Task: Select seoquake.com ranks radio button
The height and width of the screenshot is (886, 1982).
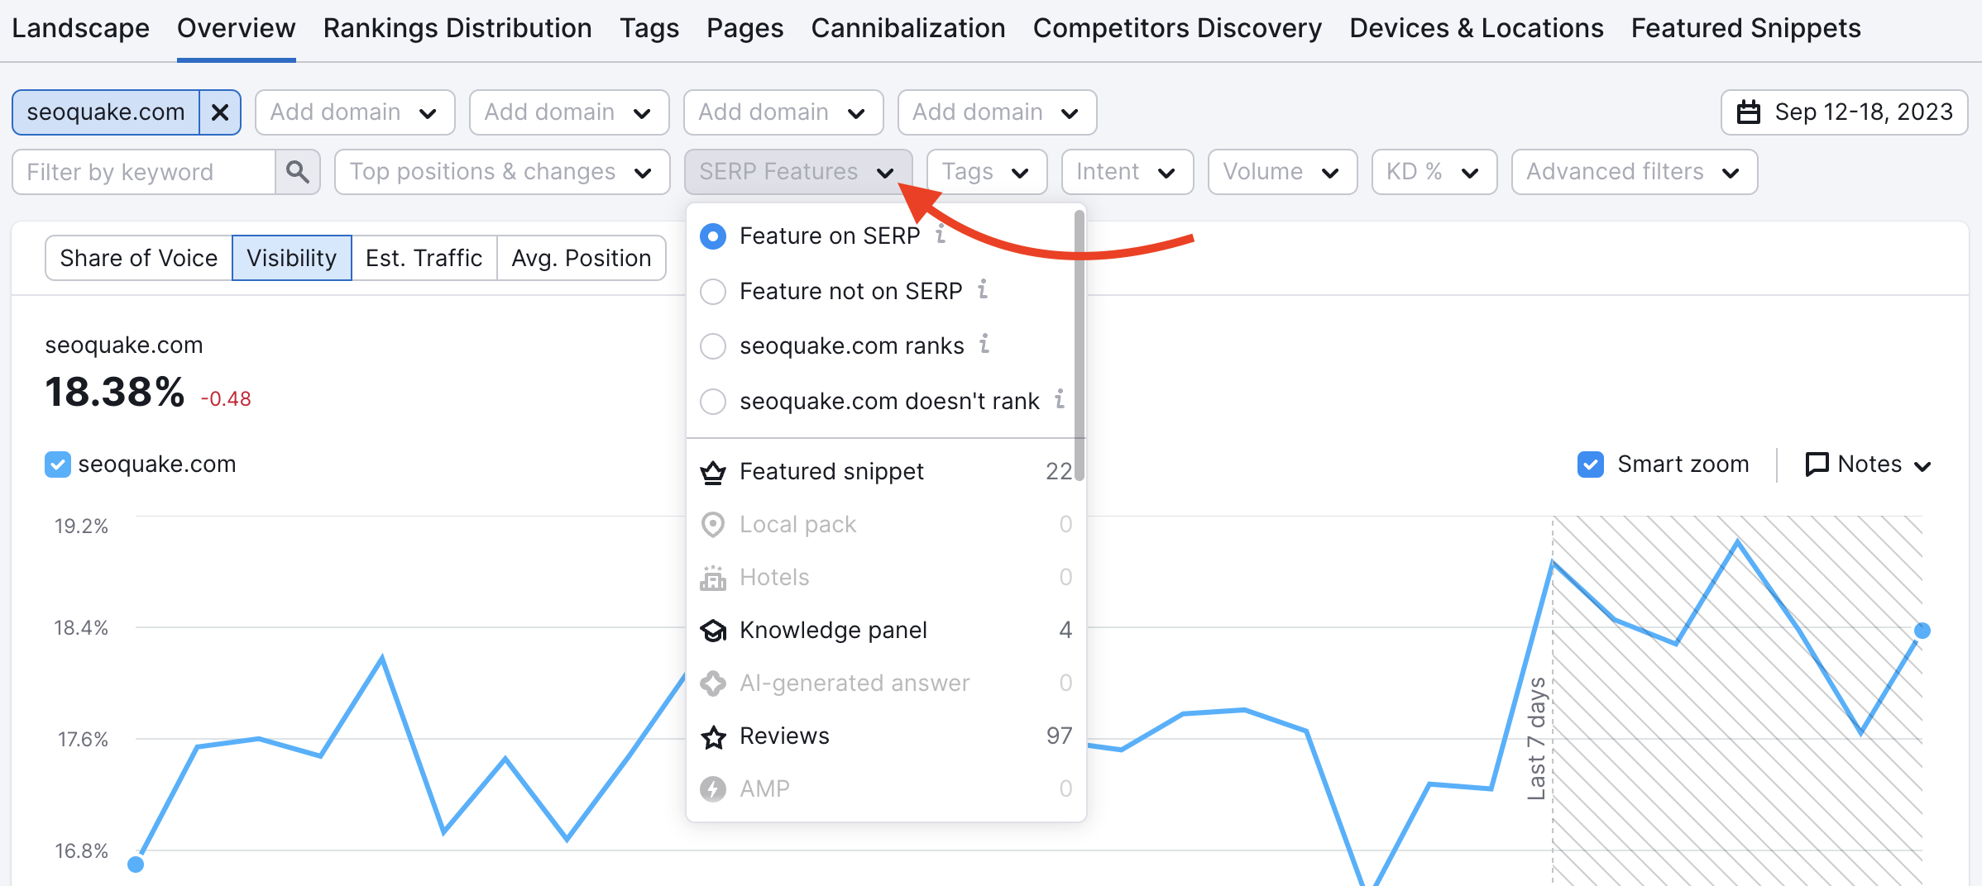Action: click(x=713, y=346)
